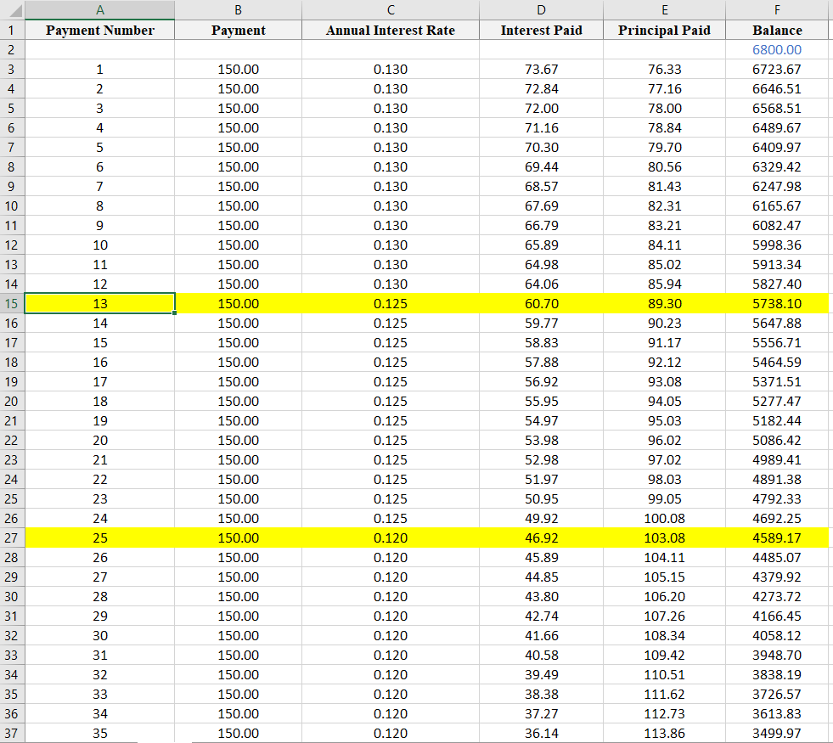The width and height of the screenshot is (833, 743).
Task: Click the "Payment Number" header cell
Action: click(100, 30)
